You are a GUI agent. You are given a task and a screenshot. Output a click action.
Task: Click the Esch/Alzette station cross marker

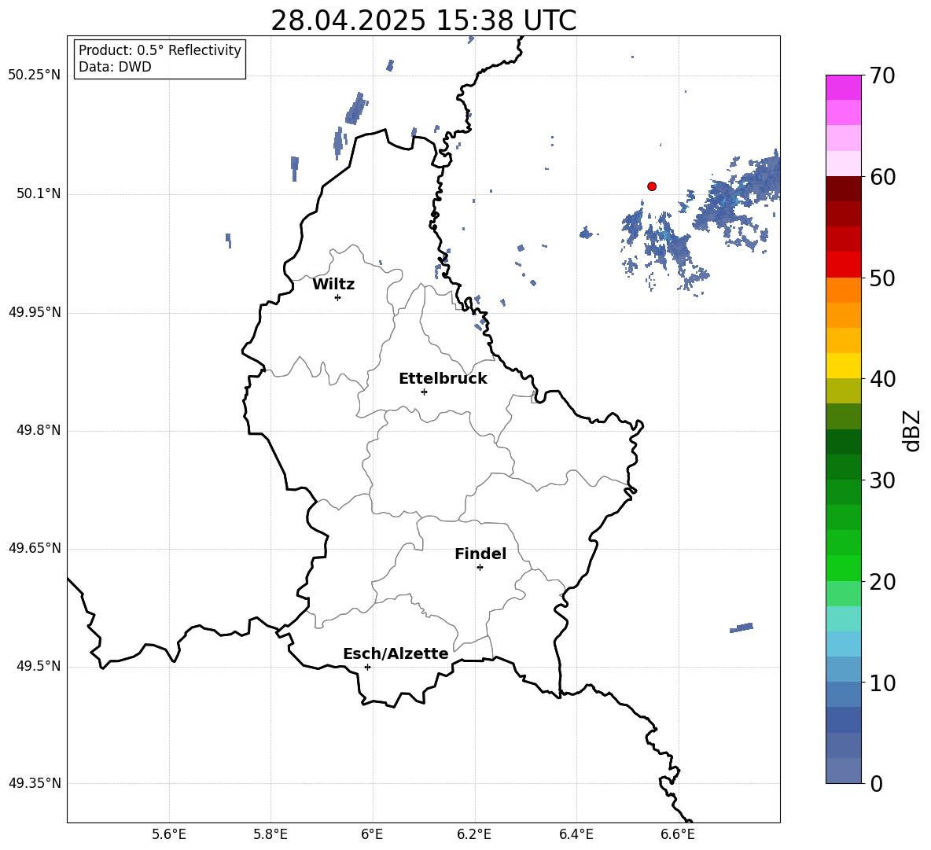367,667
